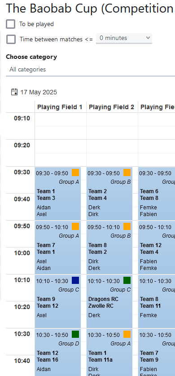Viewport: 175px width, 376px height.
Task: Click orange swatch on Team 2 vs Team 4 match
Action: [127, 173]
